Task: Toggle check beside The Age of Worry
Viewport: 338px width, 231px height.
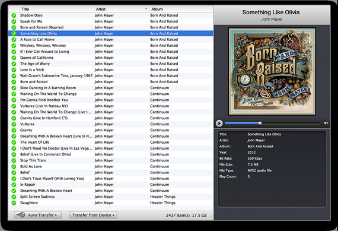Action: pos(14,64)
